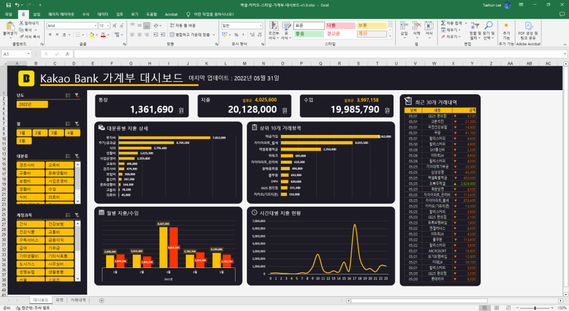Screen dimensions: 569x311
Task: Click the increase font size icon
Action: [114, 26]
